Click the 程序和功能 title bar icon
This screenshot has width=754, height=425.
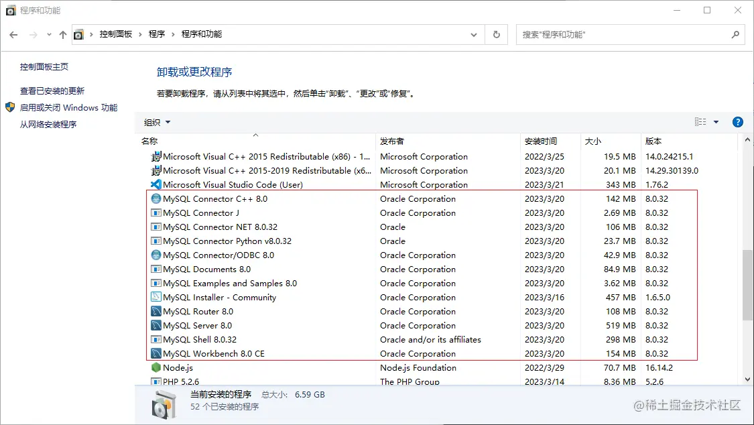11,10
